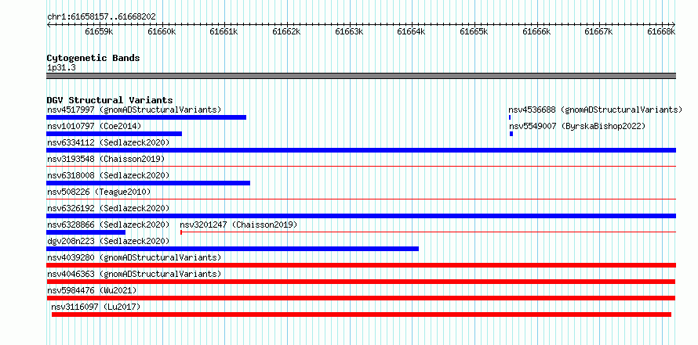Click the chr1:61658157..61668202 region label

pyautogui.click(x=101, y=17)
